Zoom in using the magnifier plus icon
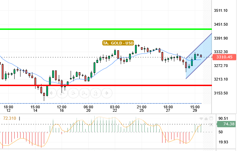 tap(62, 93)
